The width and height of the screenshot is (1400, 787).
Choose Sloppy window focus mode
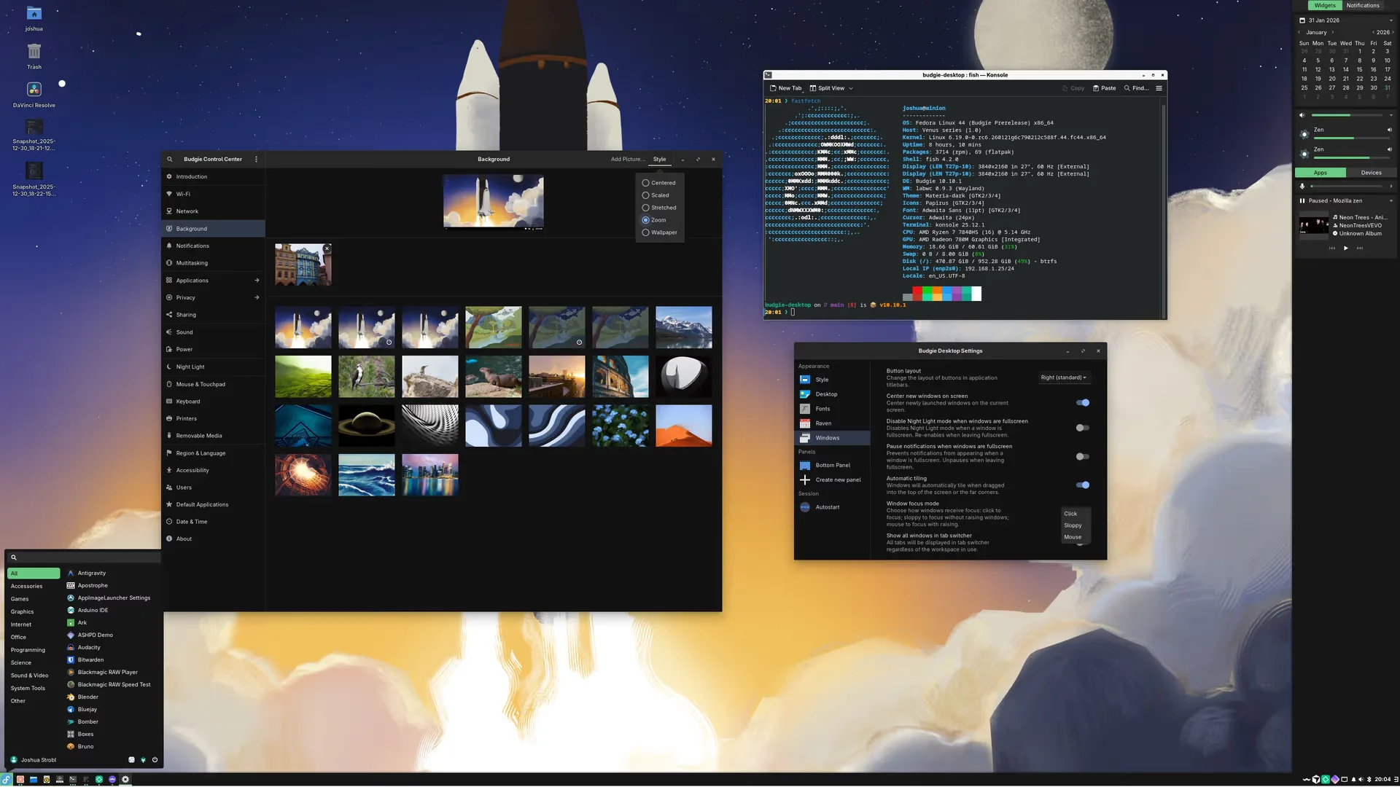click(1073, 525)
